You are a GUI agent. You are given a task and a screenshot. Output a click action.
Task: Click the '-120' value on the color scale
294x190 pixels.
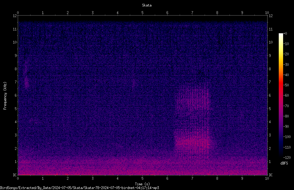click(287, 157)
